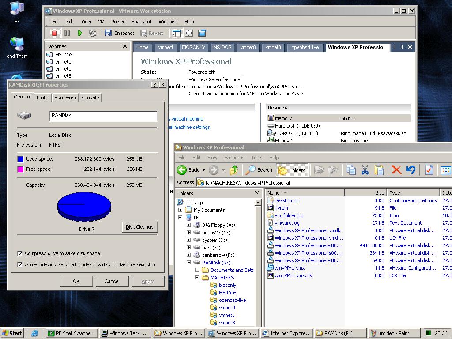The image size is (452, 339).
Task: Take a Snapshot from the VMware toolbar
Action: point(120,33)
